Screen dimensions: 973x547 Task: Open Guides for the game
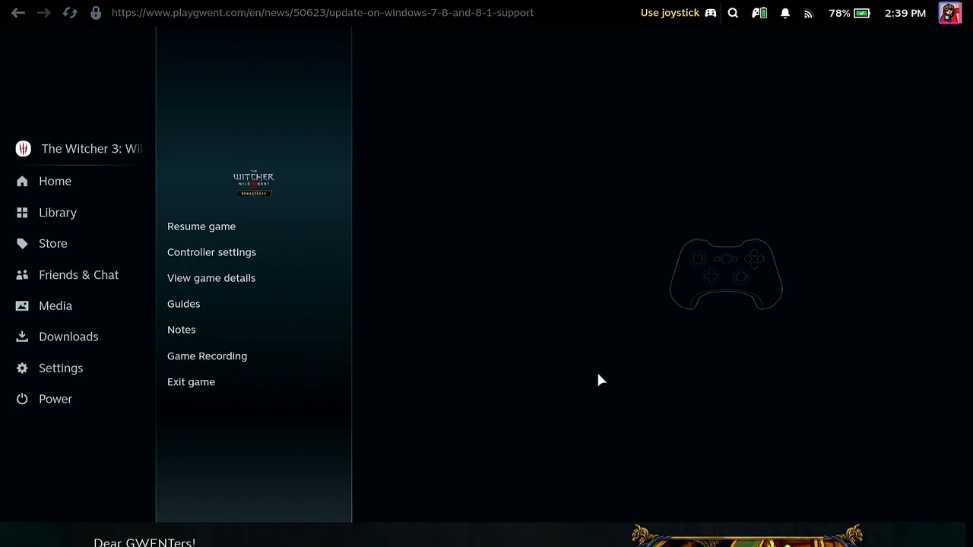point(184,304)
